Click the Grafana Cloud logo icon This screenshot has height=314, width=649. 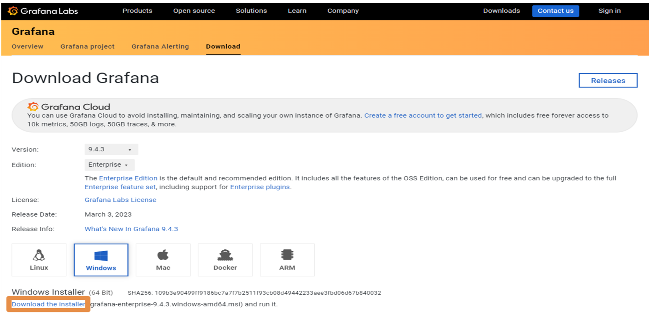point(33,107)
